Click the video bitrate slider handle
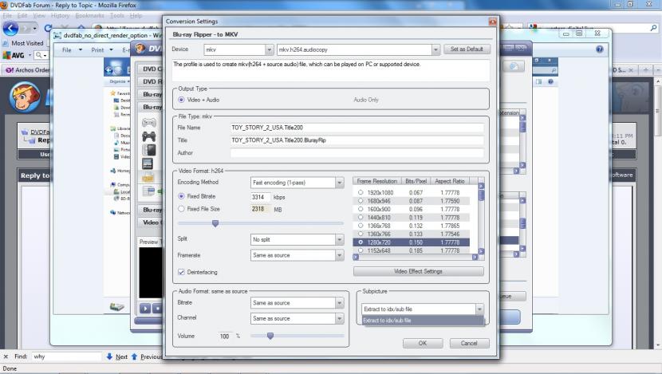 click(x=215, y=223)
